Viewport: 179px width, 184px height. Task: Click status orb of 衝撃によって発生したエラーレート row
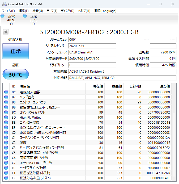[x=6, y=127]
